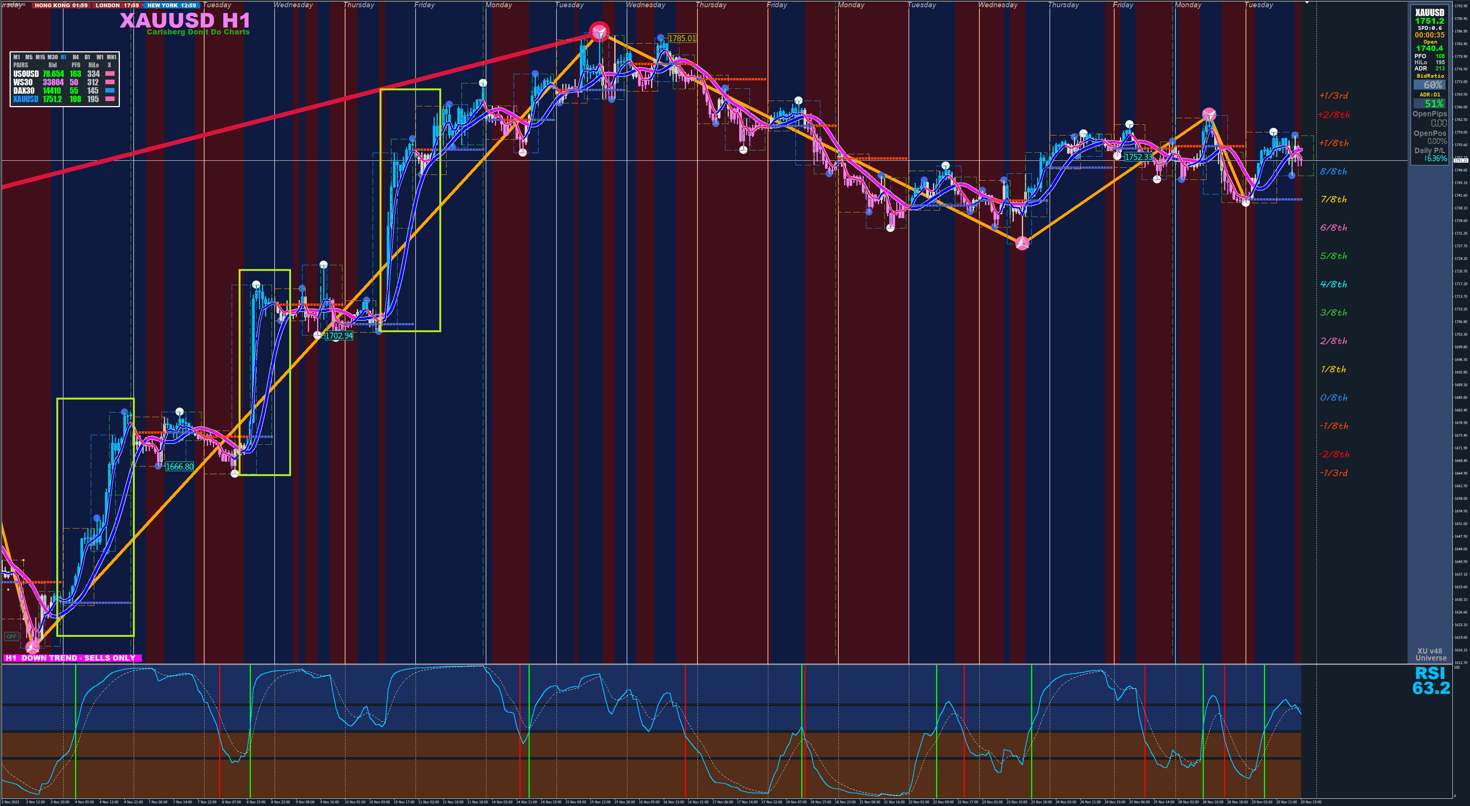The width and height of the screenshot is (1470, 806).
Task: Click the BidRatio 60% bar in the info panel
Action: pos(1429,84)
